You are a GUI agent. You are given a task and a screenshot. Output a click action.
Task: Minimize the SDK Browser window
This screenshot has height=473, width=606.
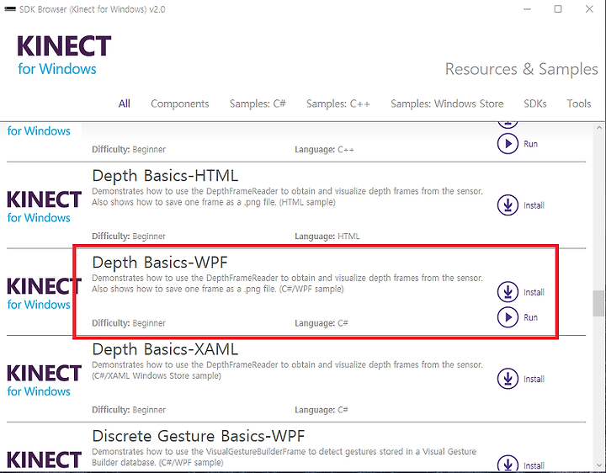pos(527,9)
